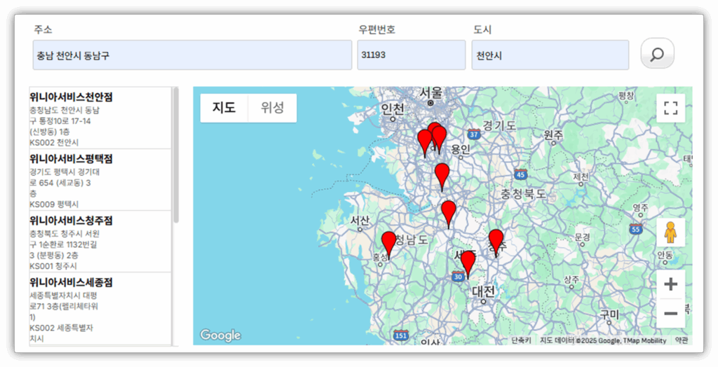
Task: Click the code text KS001 청주시
Action: pyautogui.click(x=54, y=266)
